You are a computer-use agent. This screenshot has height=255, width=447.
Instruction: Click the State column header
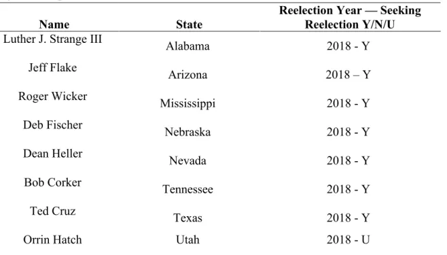[189, 24]
